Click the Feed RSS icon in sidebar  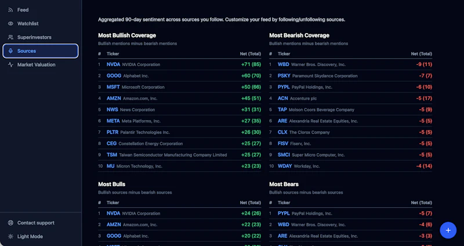pyautogui.click(x=10, y=10)
